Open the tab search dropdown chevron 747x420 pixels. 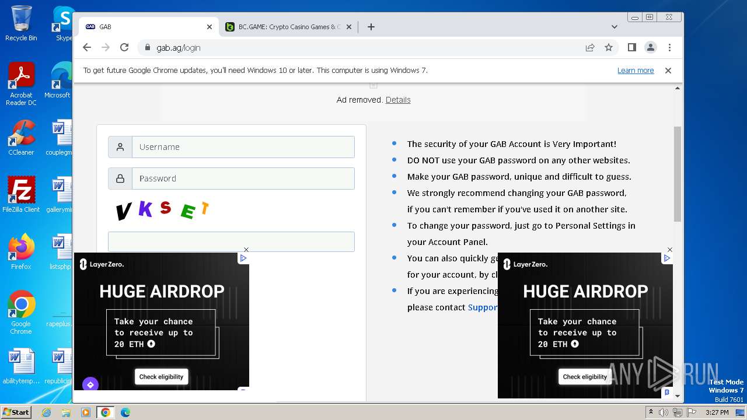(x=615, y=27)
